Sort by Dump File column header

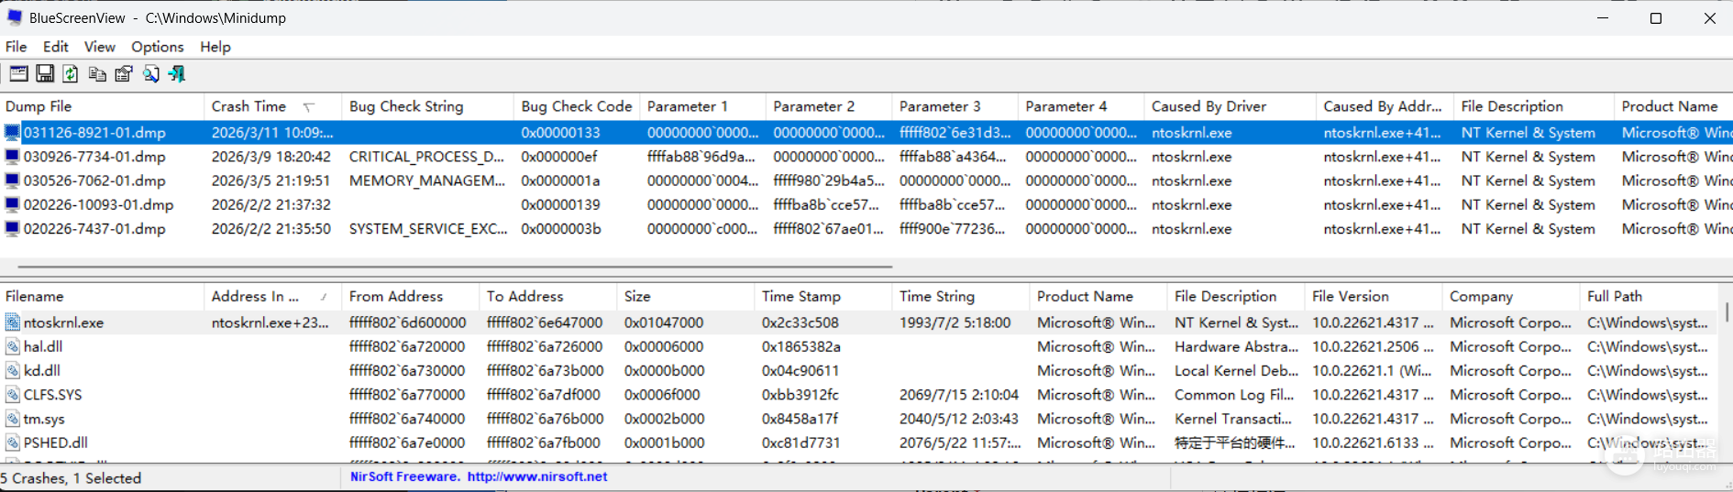[103, 106]
